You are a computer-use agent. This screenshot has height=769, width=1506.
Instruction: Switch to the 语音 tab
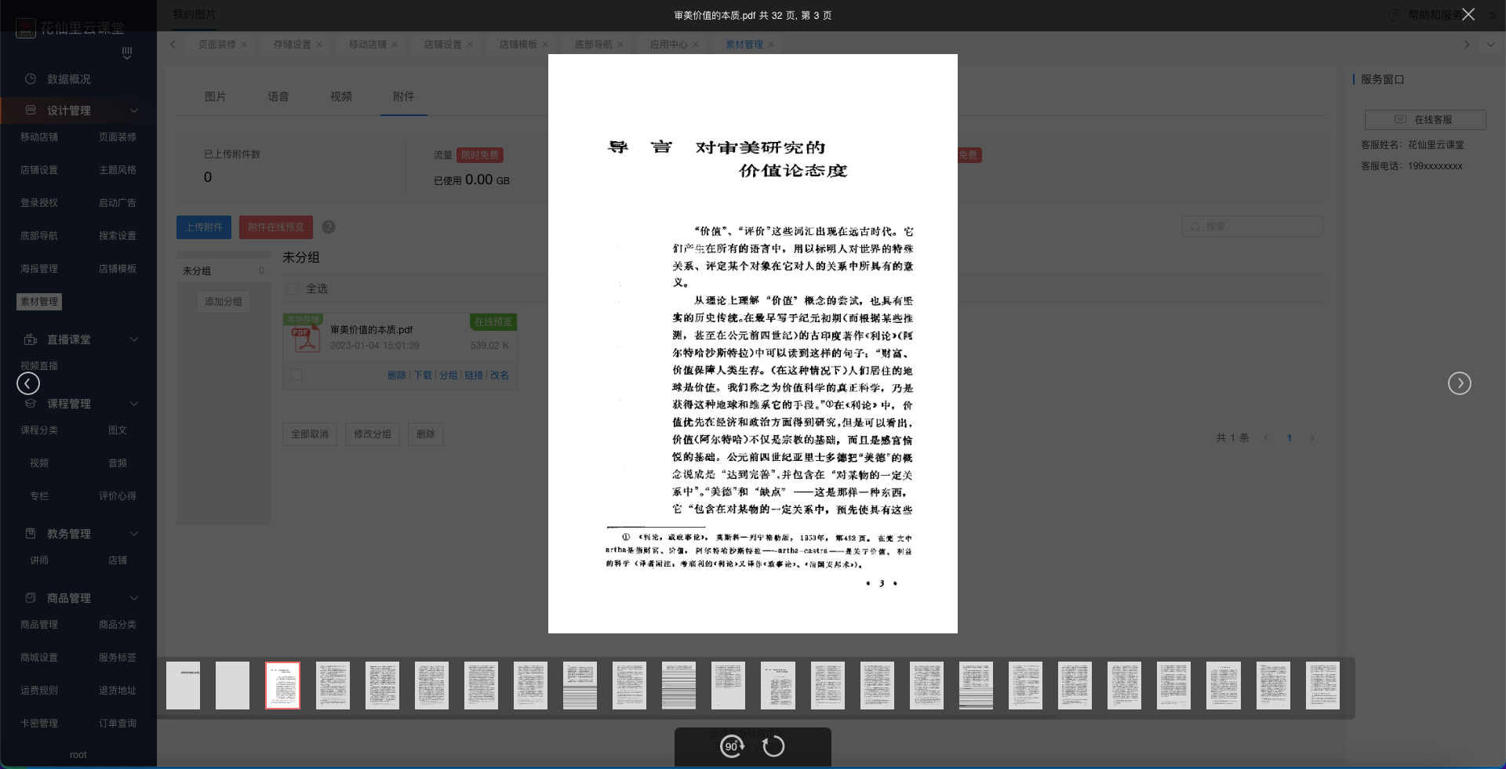click(x=278, y=96)
